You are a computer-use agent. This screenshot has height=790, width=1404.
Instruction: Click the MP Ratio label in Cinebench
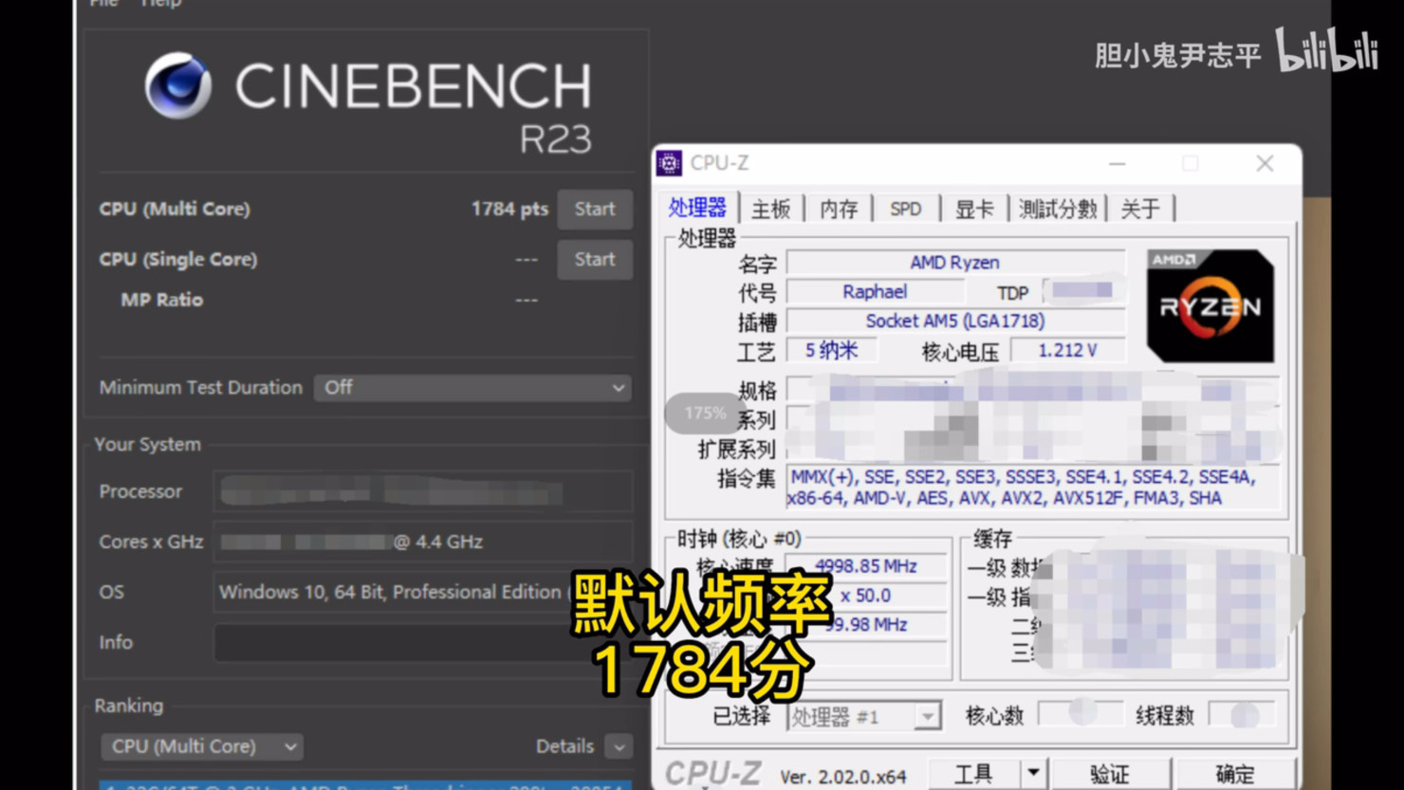(x=162, y=300)
